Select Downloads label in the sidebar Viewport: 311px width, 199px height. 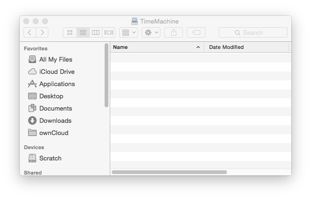click(55, 120)
